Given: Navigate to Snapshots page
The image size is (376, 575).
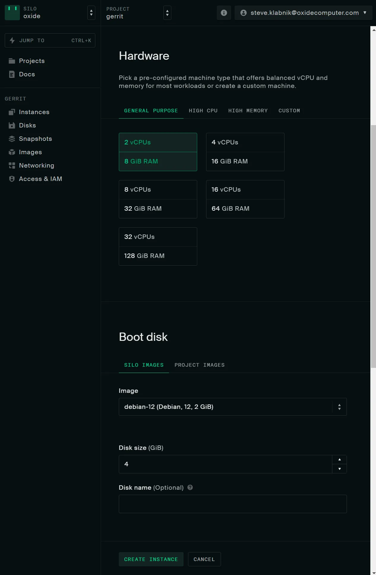Looking at the screenshot, I should [x=35, y=139].
